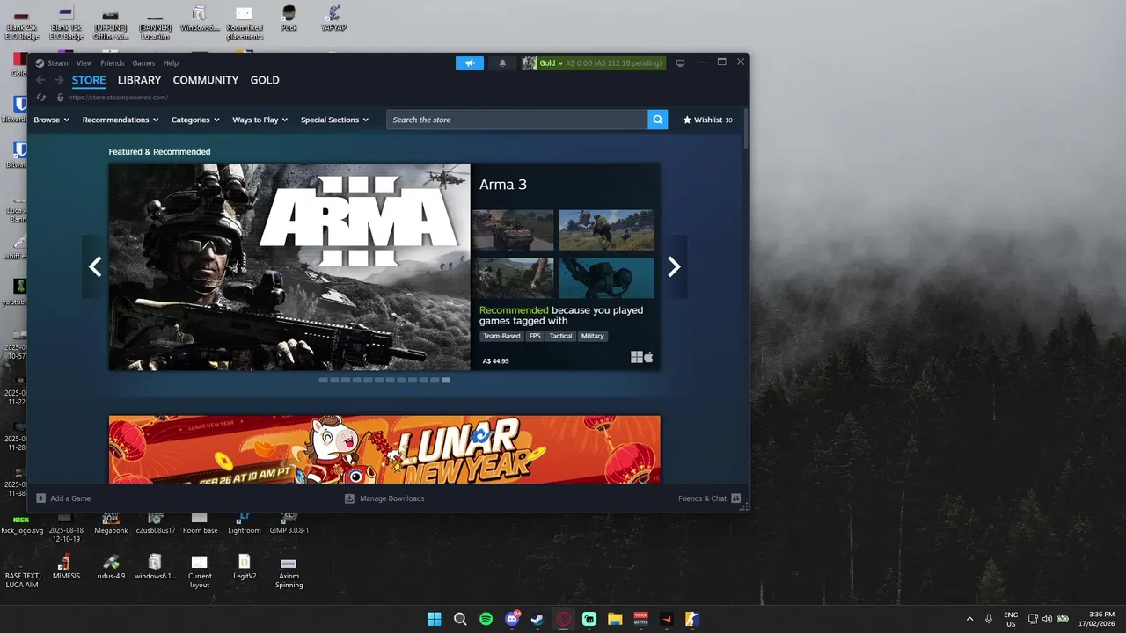The height and width of the screenshot is (633, 1126).
Task: Reload the store page with refresh icon
Action: pyautogui.click(x=41, y=98)
